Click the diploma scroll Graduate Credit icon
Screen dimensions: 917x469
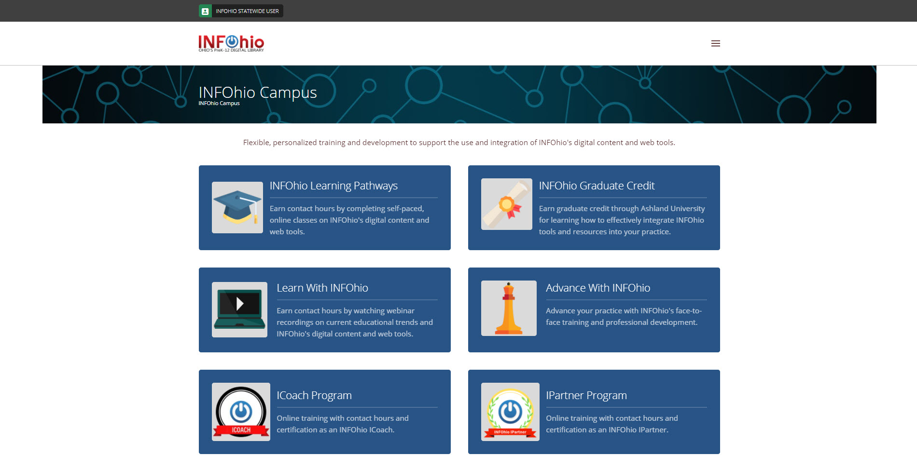[507, 204]
